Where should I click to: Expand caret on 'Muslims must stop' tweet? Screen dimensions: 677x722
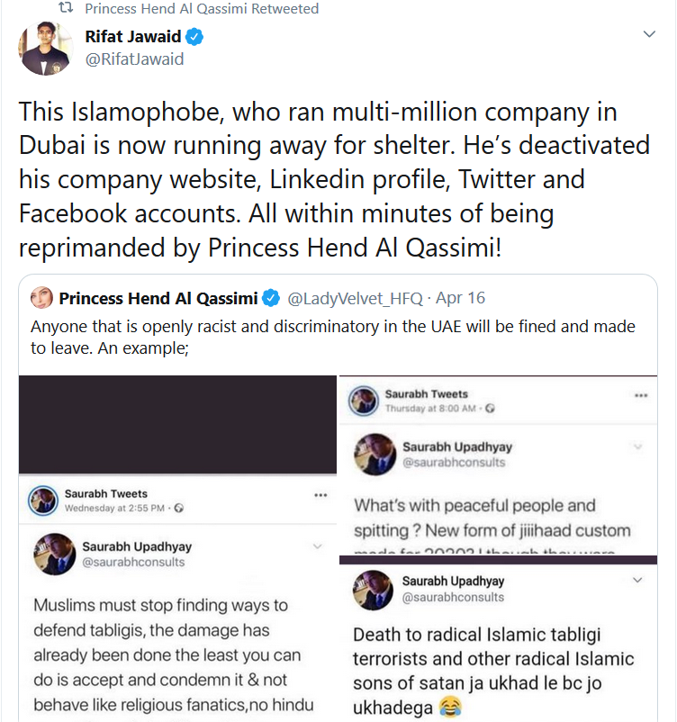tap(317, 546)
